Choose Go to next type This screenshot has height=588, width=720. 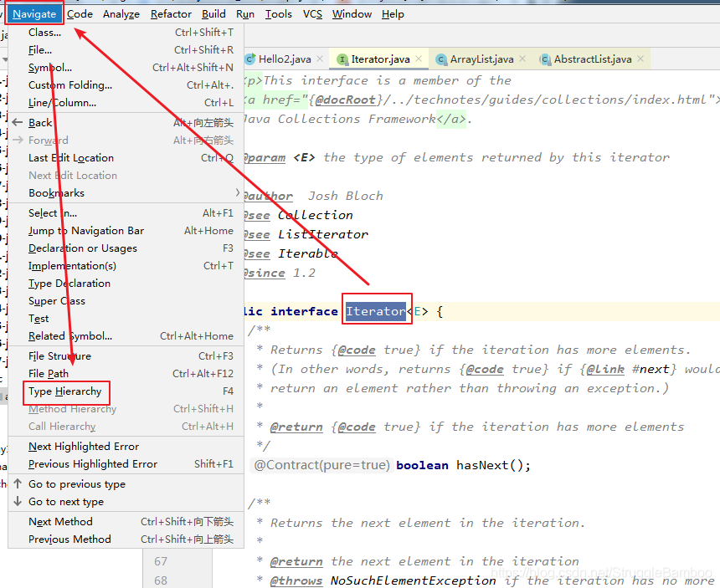(x=126, y=502)
